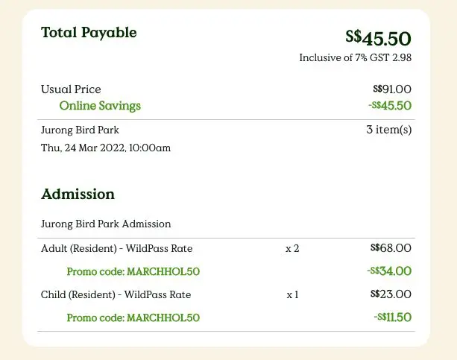This screenshot has width=457, height=360.
Task: Click the Jurong Bird Park Admission line
Action: pos(106,224)
